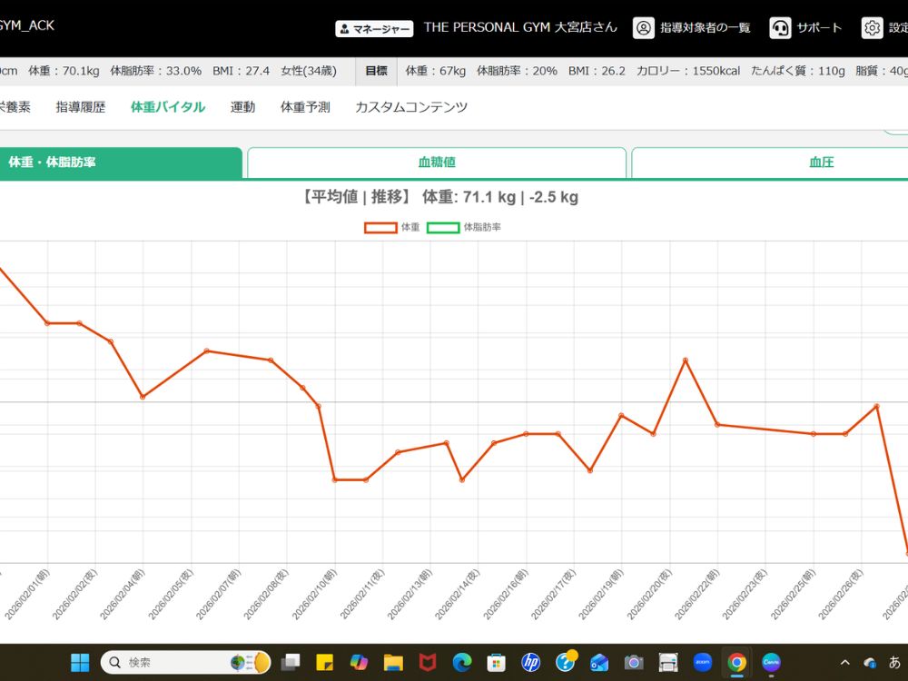This screenshot has width=908, height=681.
Task: Open the HP app taskbar icon
Action: click(530, 662)
